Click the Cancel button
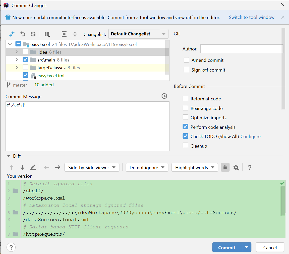The width and height of the screenshot is (289, 254). (270, 247)
